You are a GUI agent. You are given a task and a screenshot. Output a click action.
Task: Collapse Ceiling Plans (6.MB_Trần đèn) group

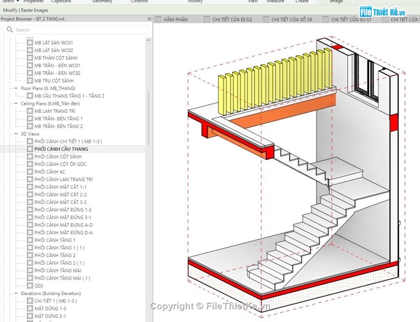(16, 103)
